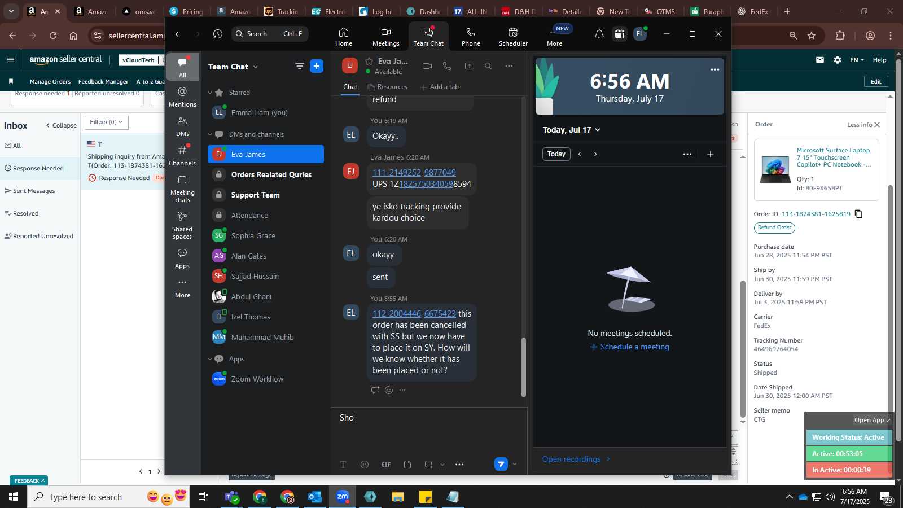Expand the screenshot tool dropdown arrow
This screenshot has width=903, height=508.
click(442, 465)
